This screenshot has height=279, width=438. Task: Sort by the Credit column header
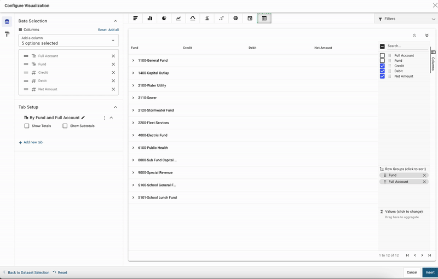187,48
